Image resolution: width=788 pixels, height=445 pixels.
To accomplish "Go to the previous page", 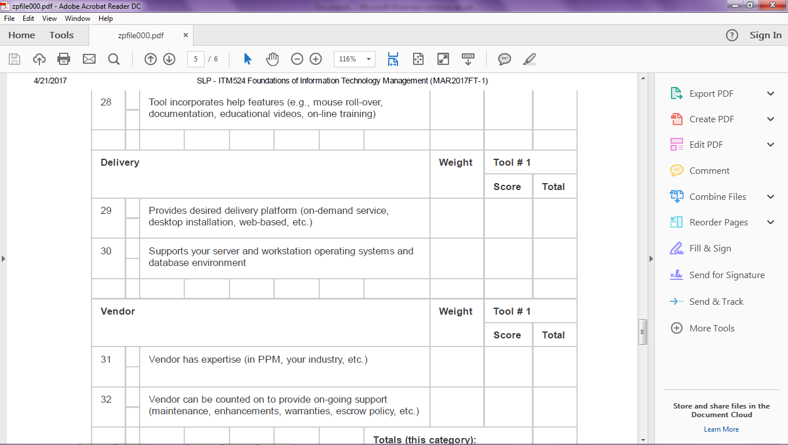I will 150,59.
